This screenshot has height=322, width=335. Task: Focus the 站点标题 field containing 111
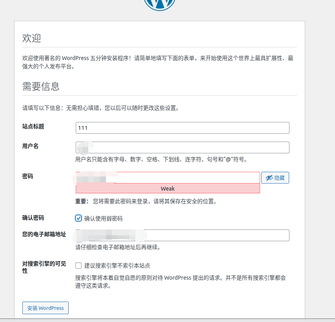[182, 128]
